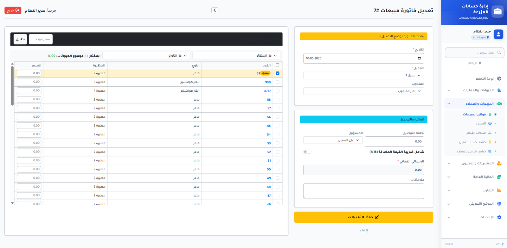
Task: Open the date picker calendar icon
Action: [419, 58]
